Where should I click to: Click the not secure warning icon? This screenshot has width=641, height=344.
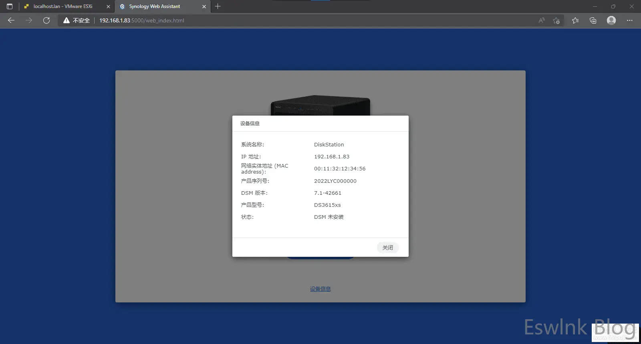(67, 20)
